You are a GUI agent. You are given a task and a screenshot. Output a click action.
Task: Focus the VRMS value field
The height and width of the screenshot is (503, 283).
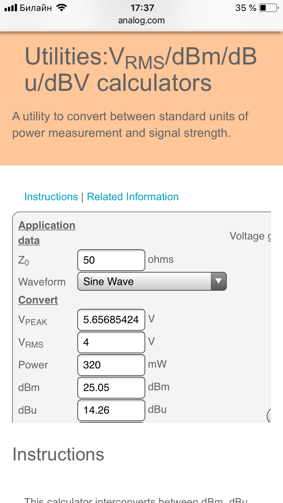[x=111, y=342]
